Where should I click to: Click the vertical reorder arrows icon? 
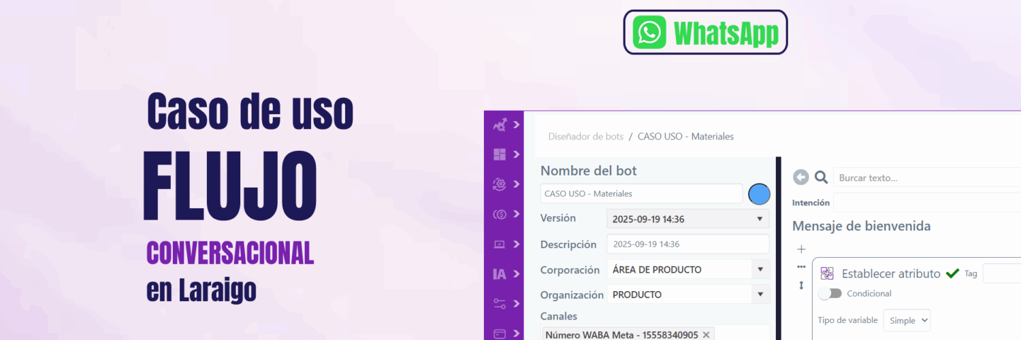coord(801,286)
